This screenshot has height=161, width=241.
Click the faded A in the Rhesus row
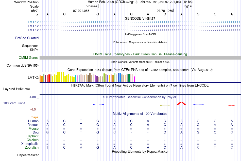pyautogui.click(x=215, y=125)
